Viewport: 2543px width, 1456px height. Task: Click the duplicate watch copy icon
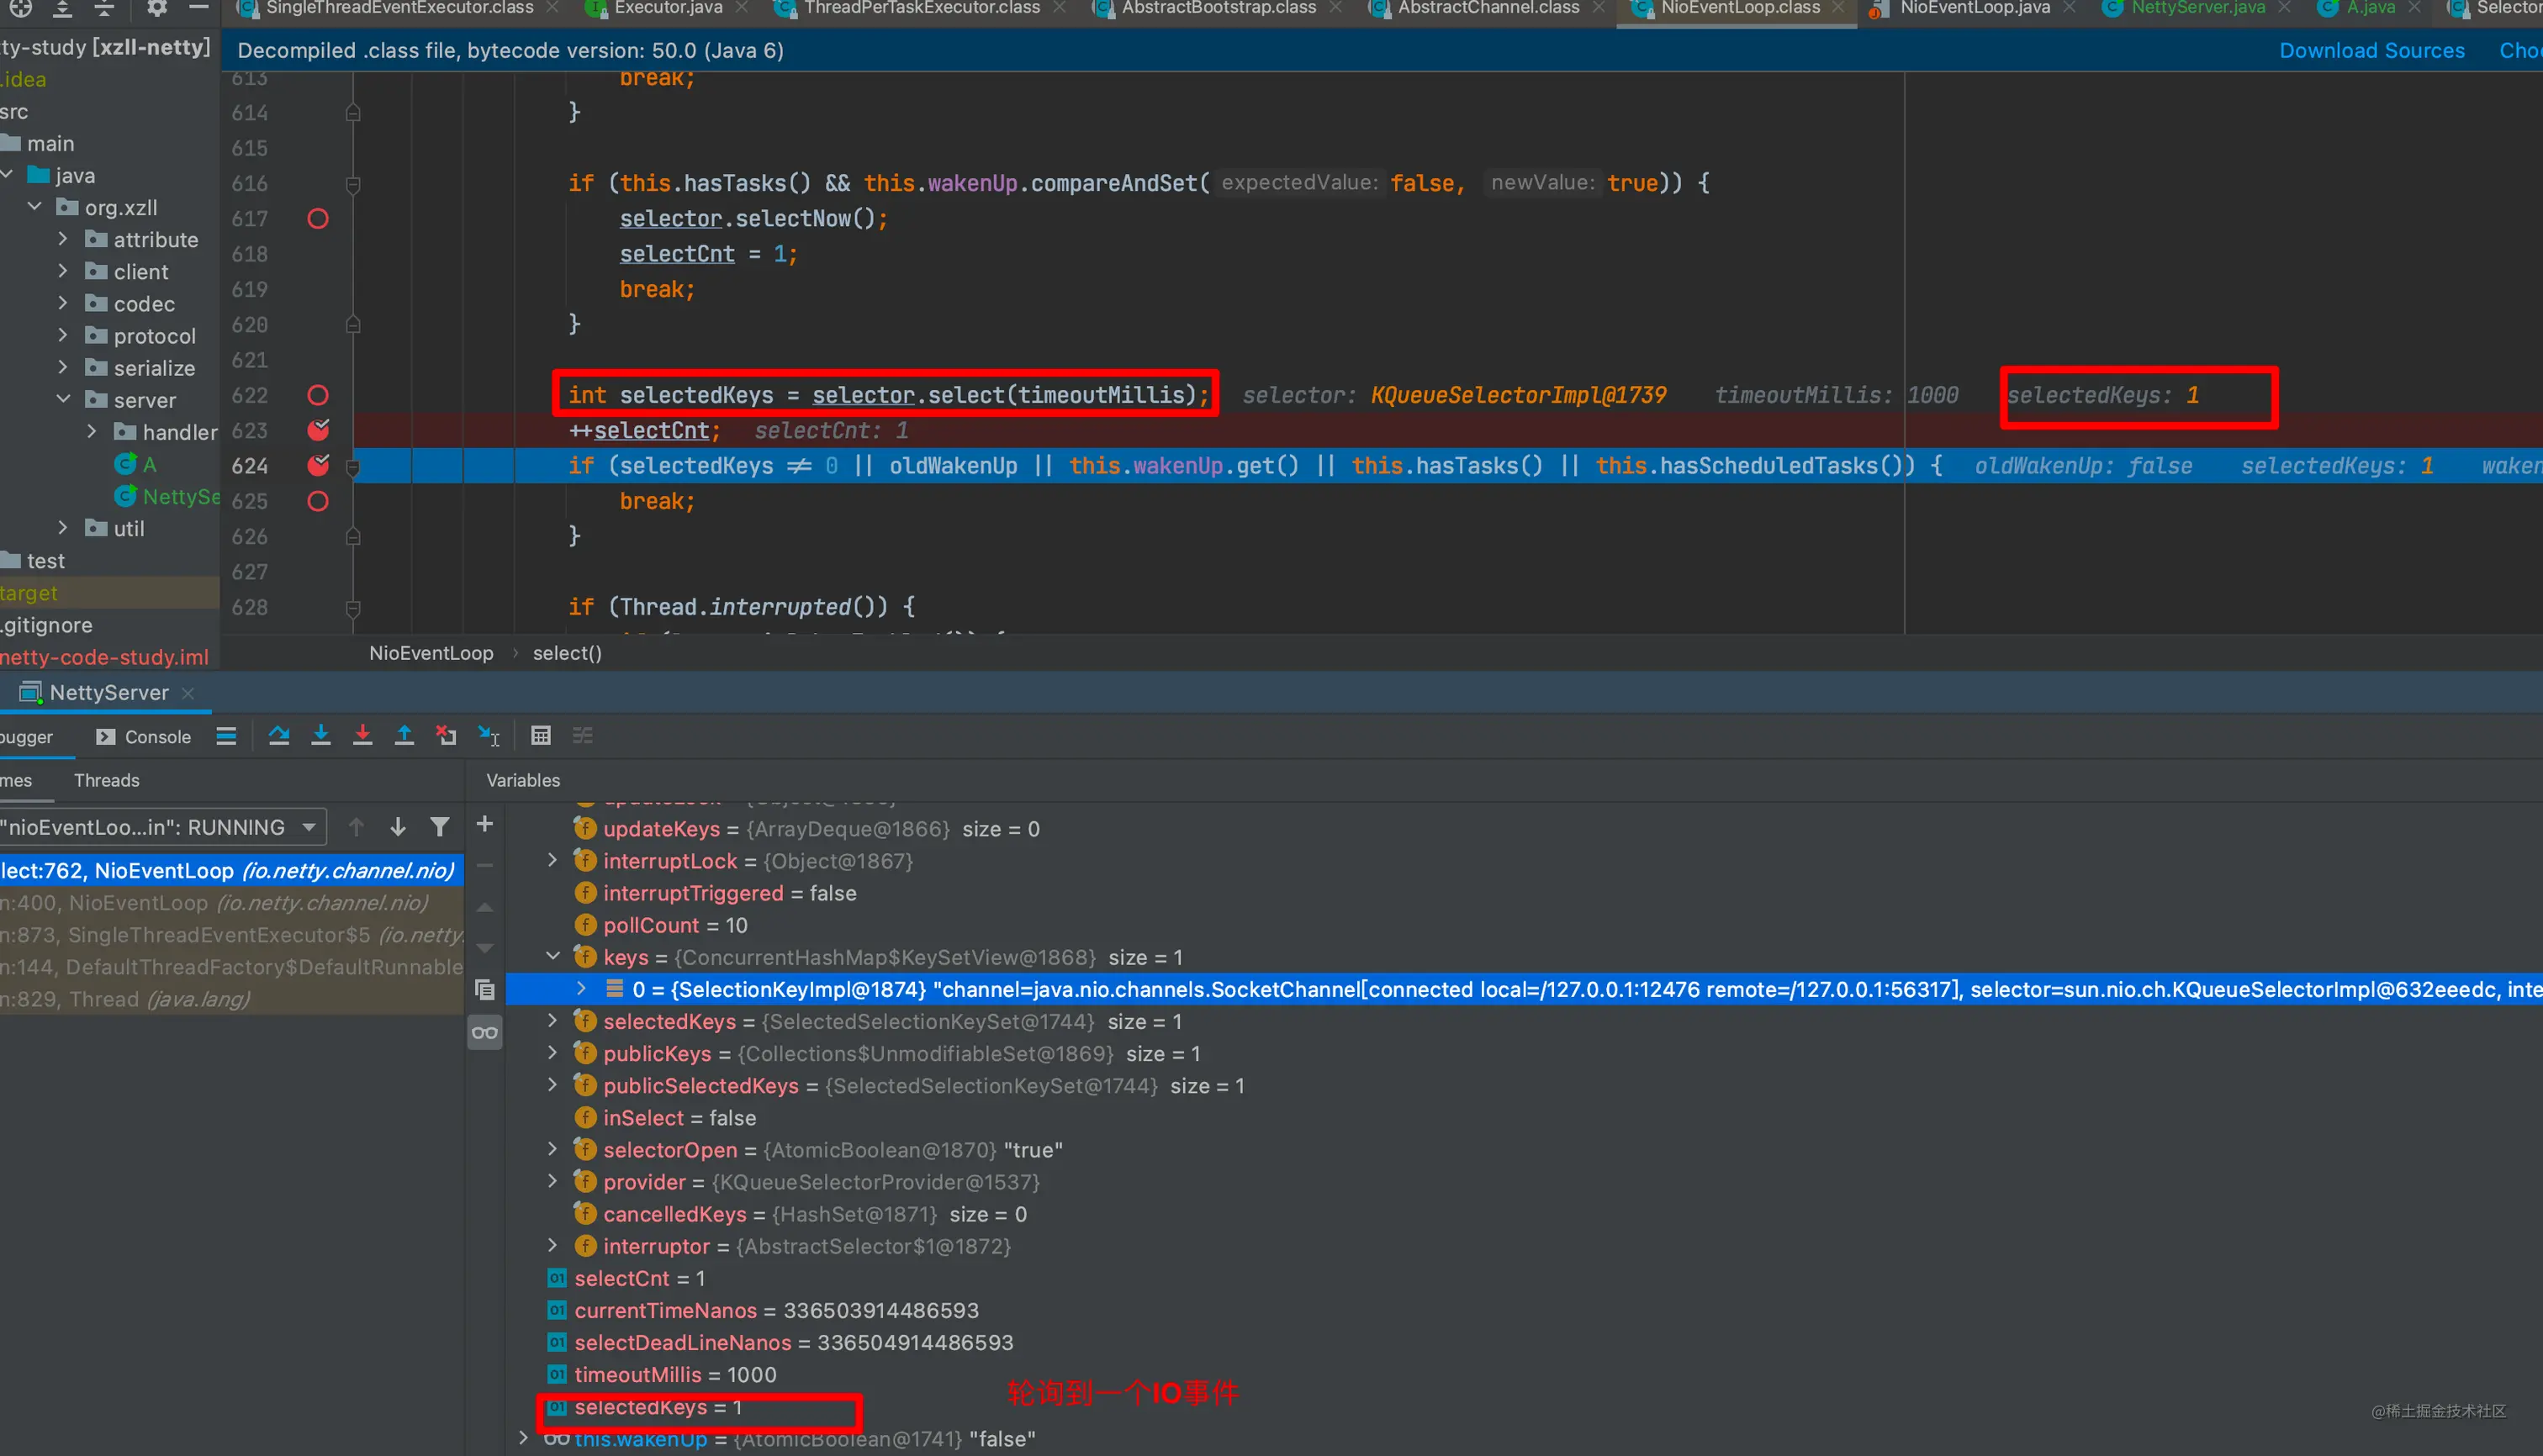pos(485,990)
